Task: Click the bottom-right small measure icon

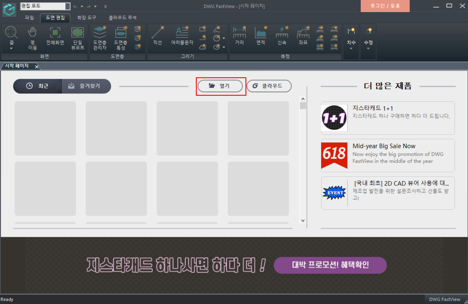Action: tap(334, 47)
